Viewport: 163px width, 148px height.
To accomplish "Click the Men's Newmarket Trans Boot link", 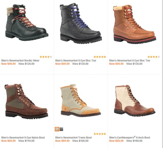I will click(x=73, y=138).
